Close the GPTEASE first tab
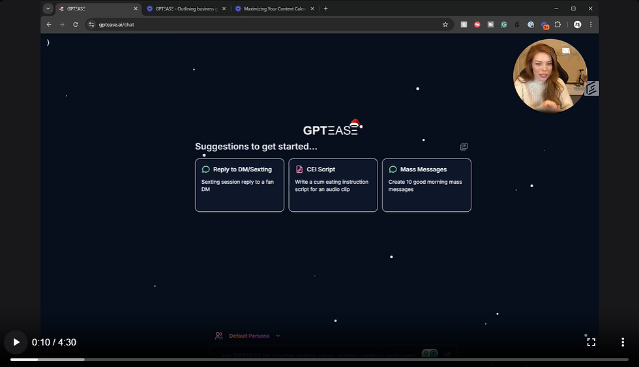The image size is (639, 367). (x=136, y=8)
